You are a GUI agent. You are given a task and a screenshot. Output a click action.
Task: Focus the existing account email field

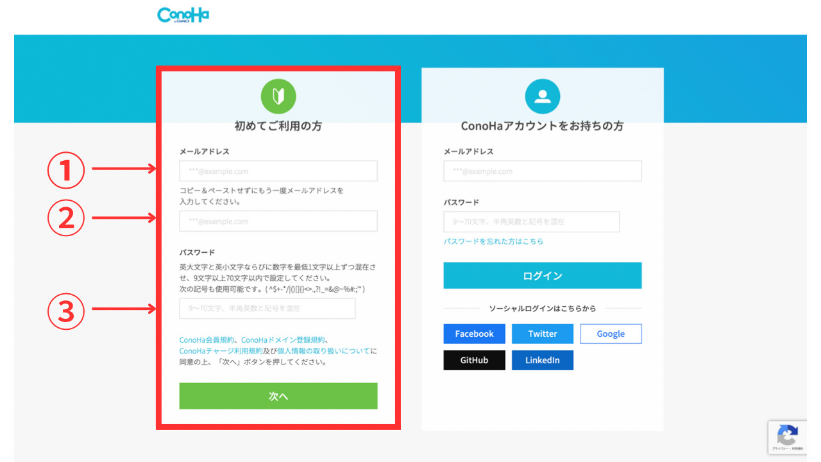(543, 171)
